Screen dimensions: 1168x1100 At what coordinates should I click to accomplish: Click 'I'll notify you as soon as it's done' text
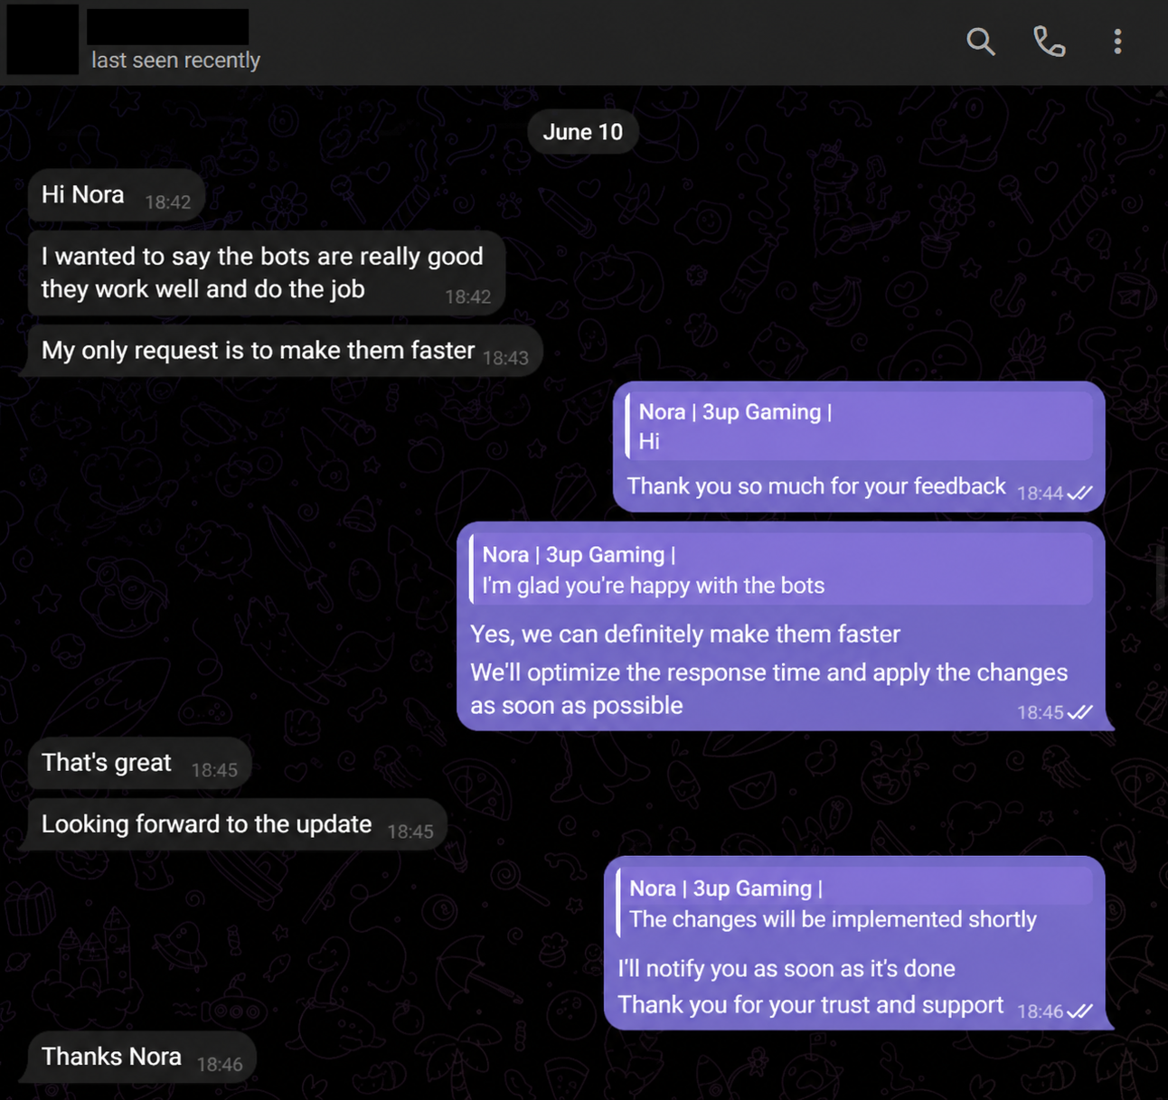pos(787,969)
